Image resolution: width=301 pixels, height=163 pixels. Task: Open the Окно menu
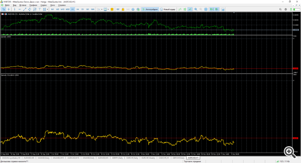coord(53,5)
